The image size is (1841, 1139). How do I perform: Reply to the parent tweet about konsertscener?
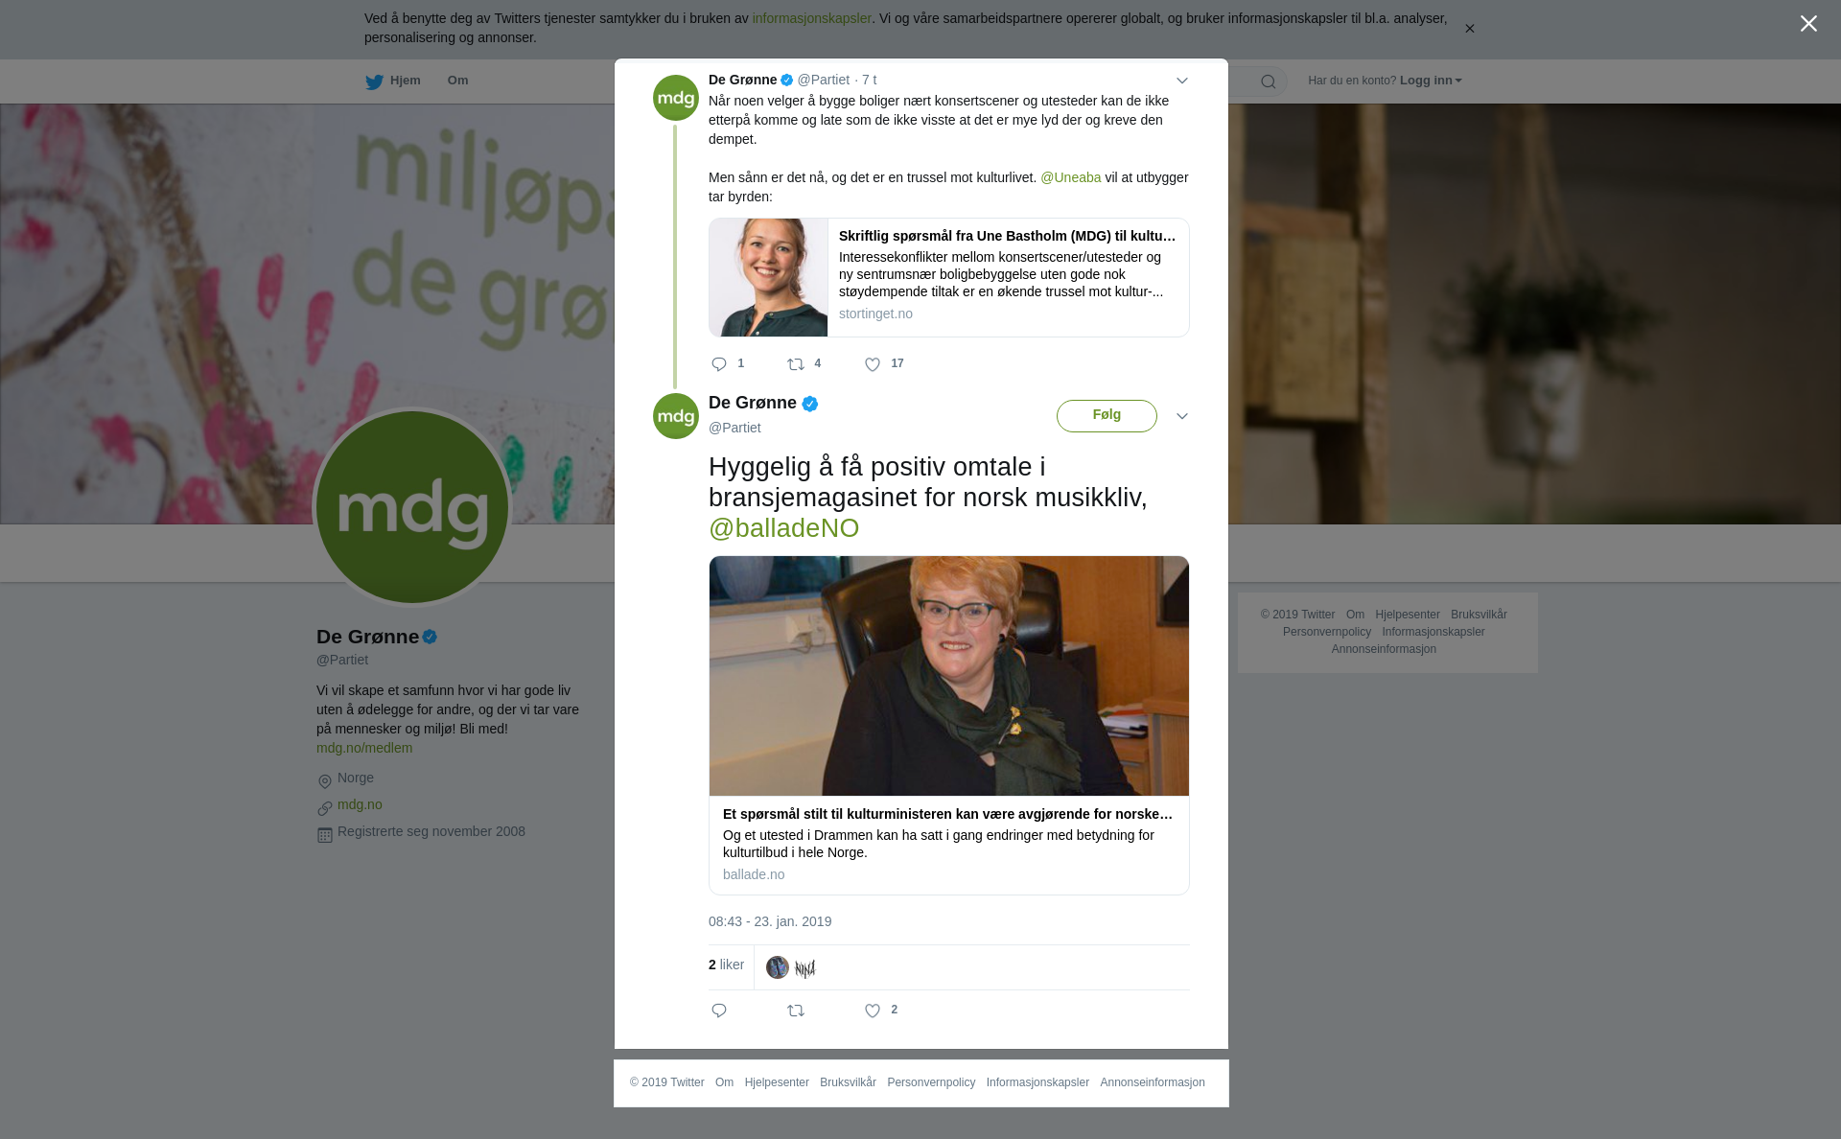[x=719, y=364]
